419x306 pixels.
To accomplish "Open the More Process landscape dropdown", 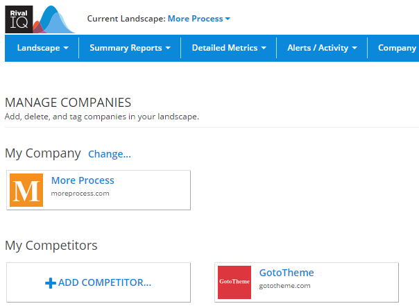I will point(198,19).
